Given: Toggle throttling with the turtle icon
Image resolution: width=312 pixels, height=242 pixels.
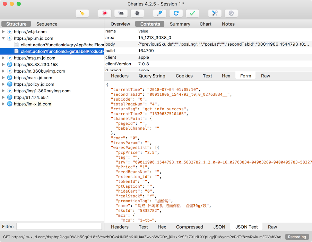Looking at the screenshot, I should pos(121,13).
